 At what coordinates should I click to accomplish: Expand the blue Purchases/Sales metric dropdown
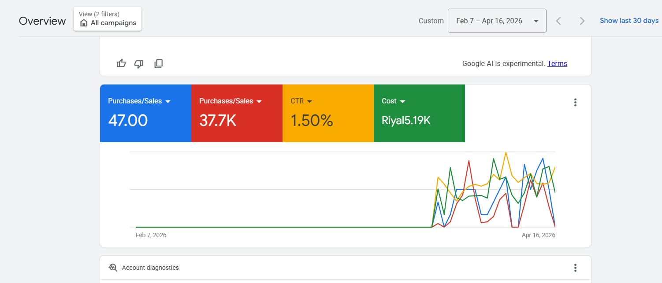pos(167,102)
